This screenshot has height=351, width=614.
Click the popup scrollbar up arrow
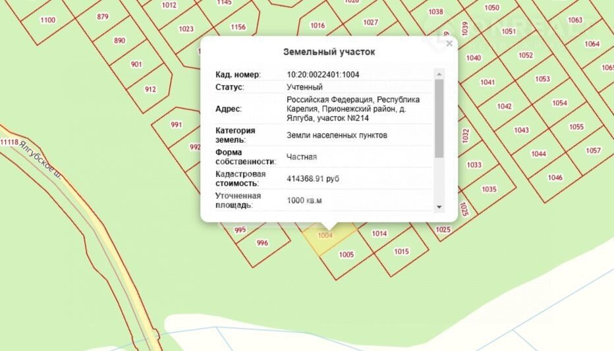[x=439, y=73]
